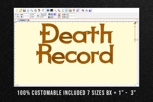153x102 pixels.
Task: Print the design
Action: coord(28,10)
